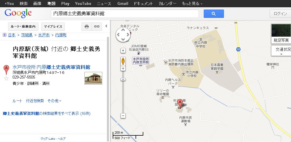Star the 郷土史義勇軍資料館 result
The image size is (291, 142).
coord(6,78)
